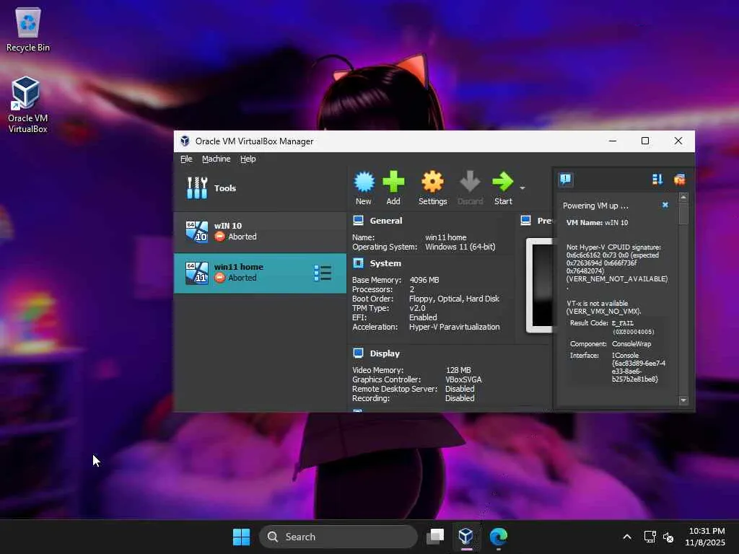This screenshot has width=739, height=554.
Task: Click the General section heading
Action: click(x=386, y=221)
